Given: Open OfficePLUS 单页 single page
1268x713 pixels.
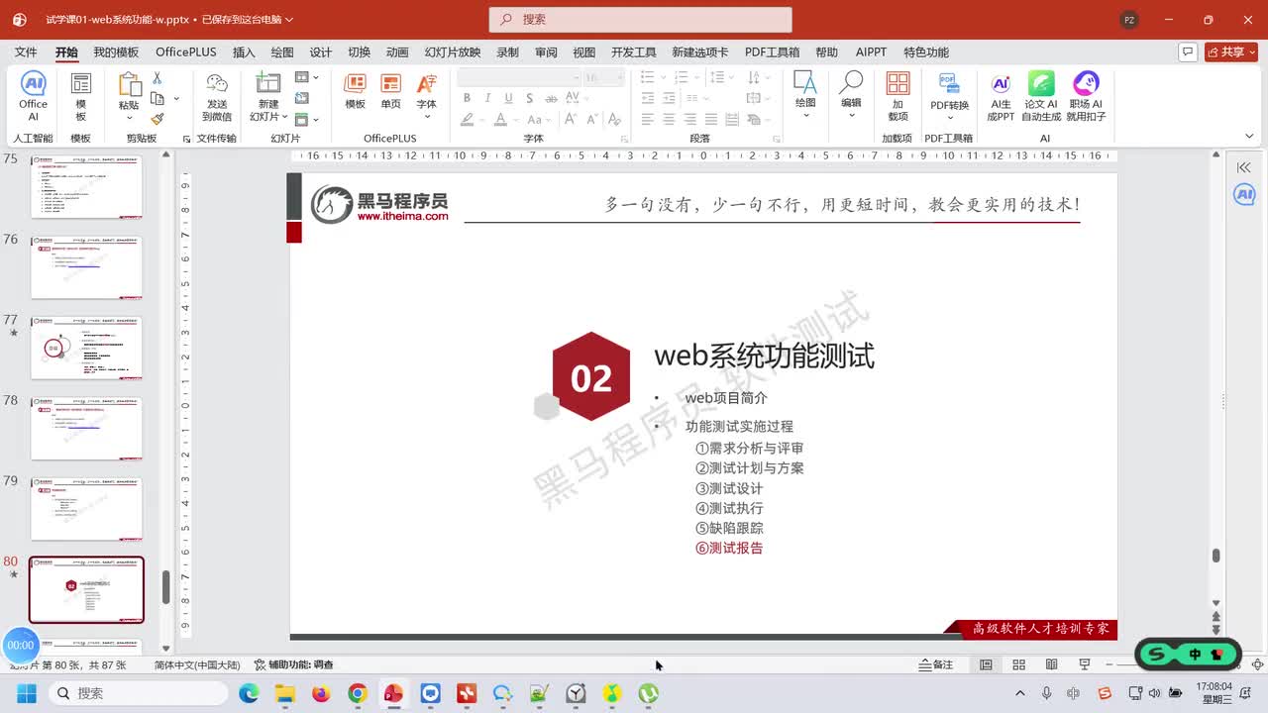Looking at the screenshot, I should click(x=390, y=91).
